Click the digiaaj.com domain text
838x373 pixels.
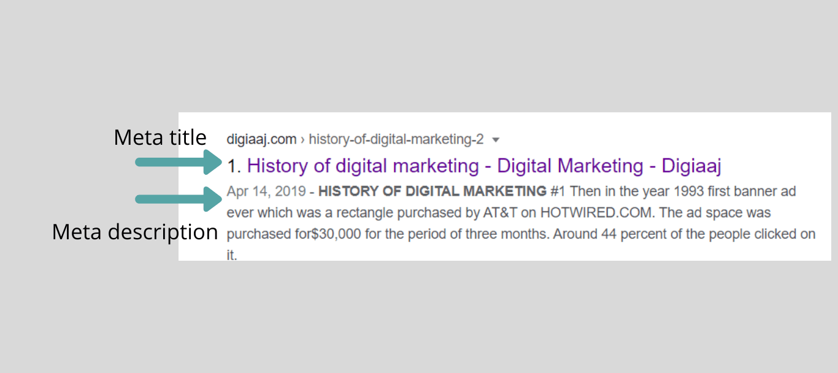(x=261, y=139)
